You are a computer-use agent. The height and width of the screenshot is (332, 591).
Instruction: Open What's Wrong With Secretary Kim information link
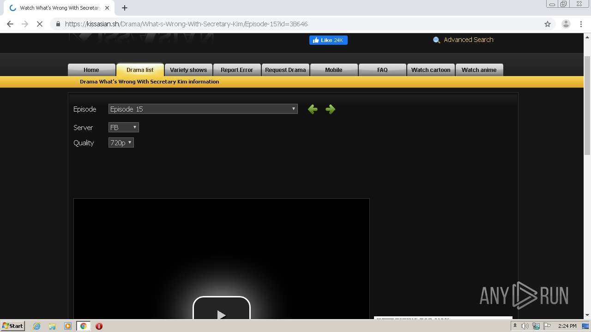tap(149, 82)
